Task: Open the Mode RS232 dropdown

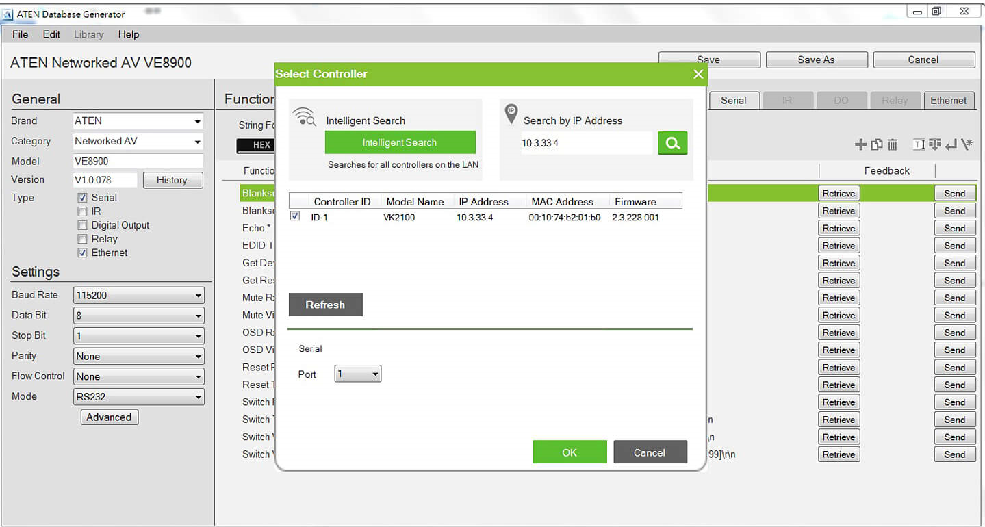Action: coord(139,397)
